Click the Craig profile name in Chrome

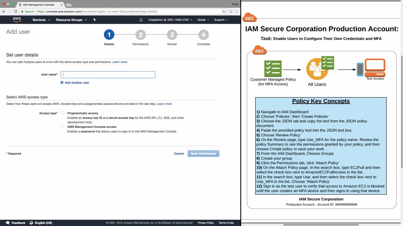[x=235, y=4]
